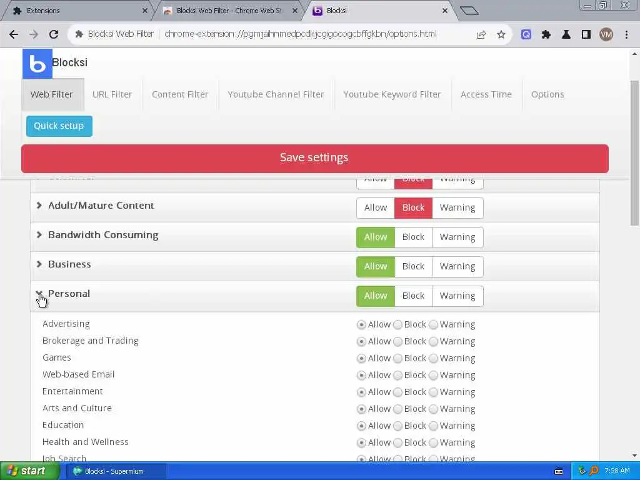Image resolution: width=640 pixels, height=480 pixels.
Task: Click the magnifier tray icon
Action: click(594, 471)
